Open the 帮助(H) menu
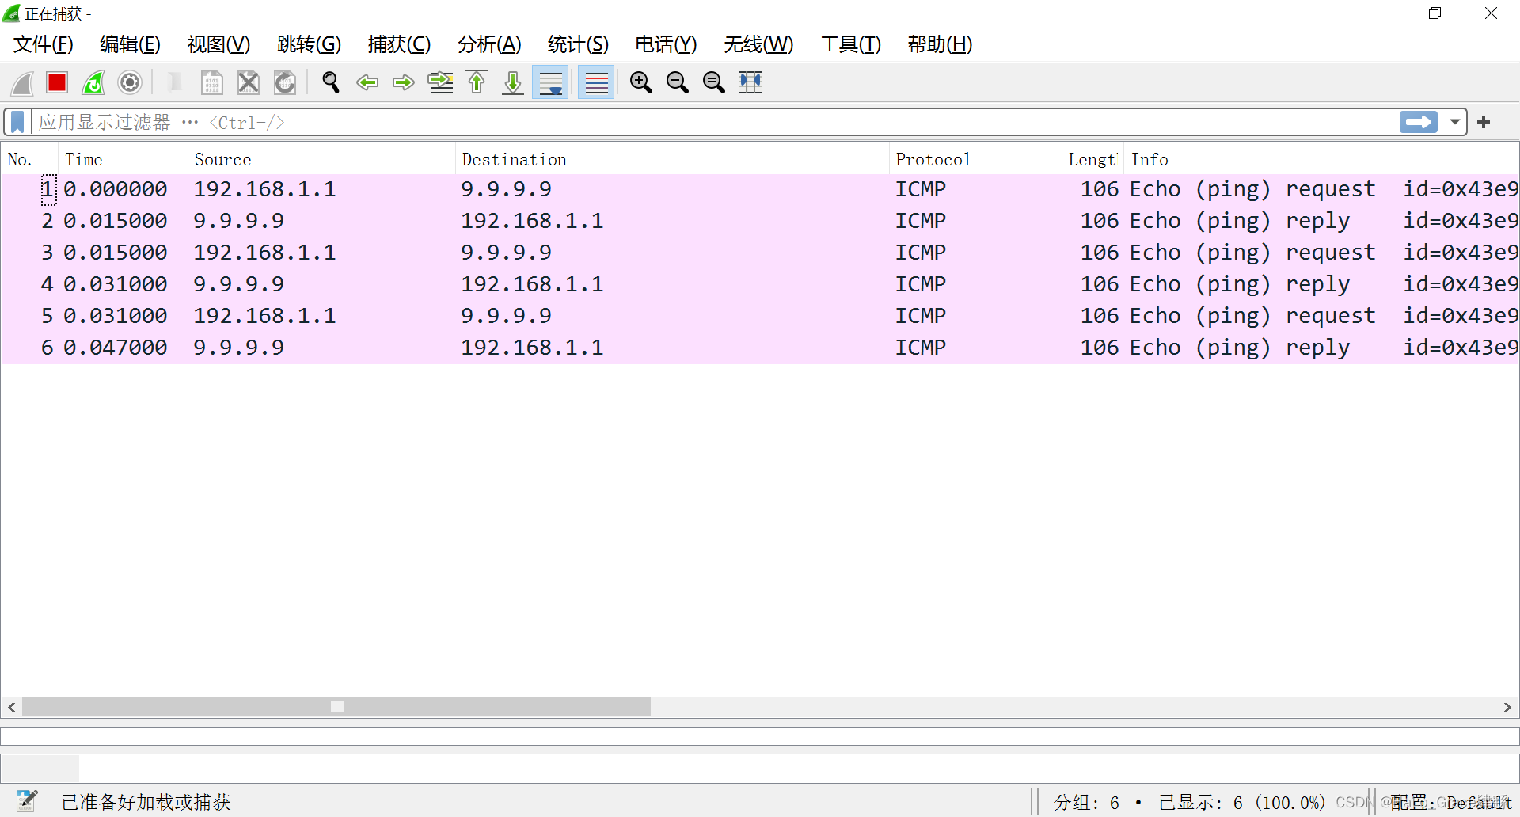 pos(940,44)
